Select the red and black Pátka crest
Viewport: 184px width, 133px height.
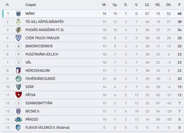18,95
